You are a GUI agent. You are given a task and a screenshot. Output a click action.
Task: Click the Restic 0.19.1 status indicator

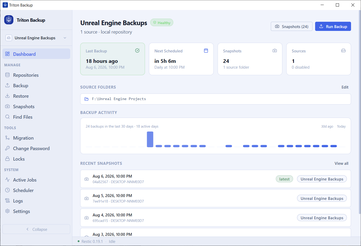click(90, 242)
